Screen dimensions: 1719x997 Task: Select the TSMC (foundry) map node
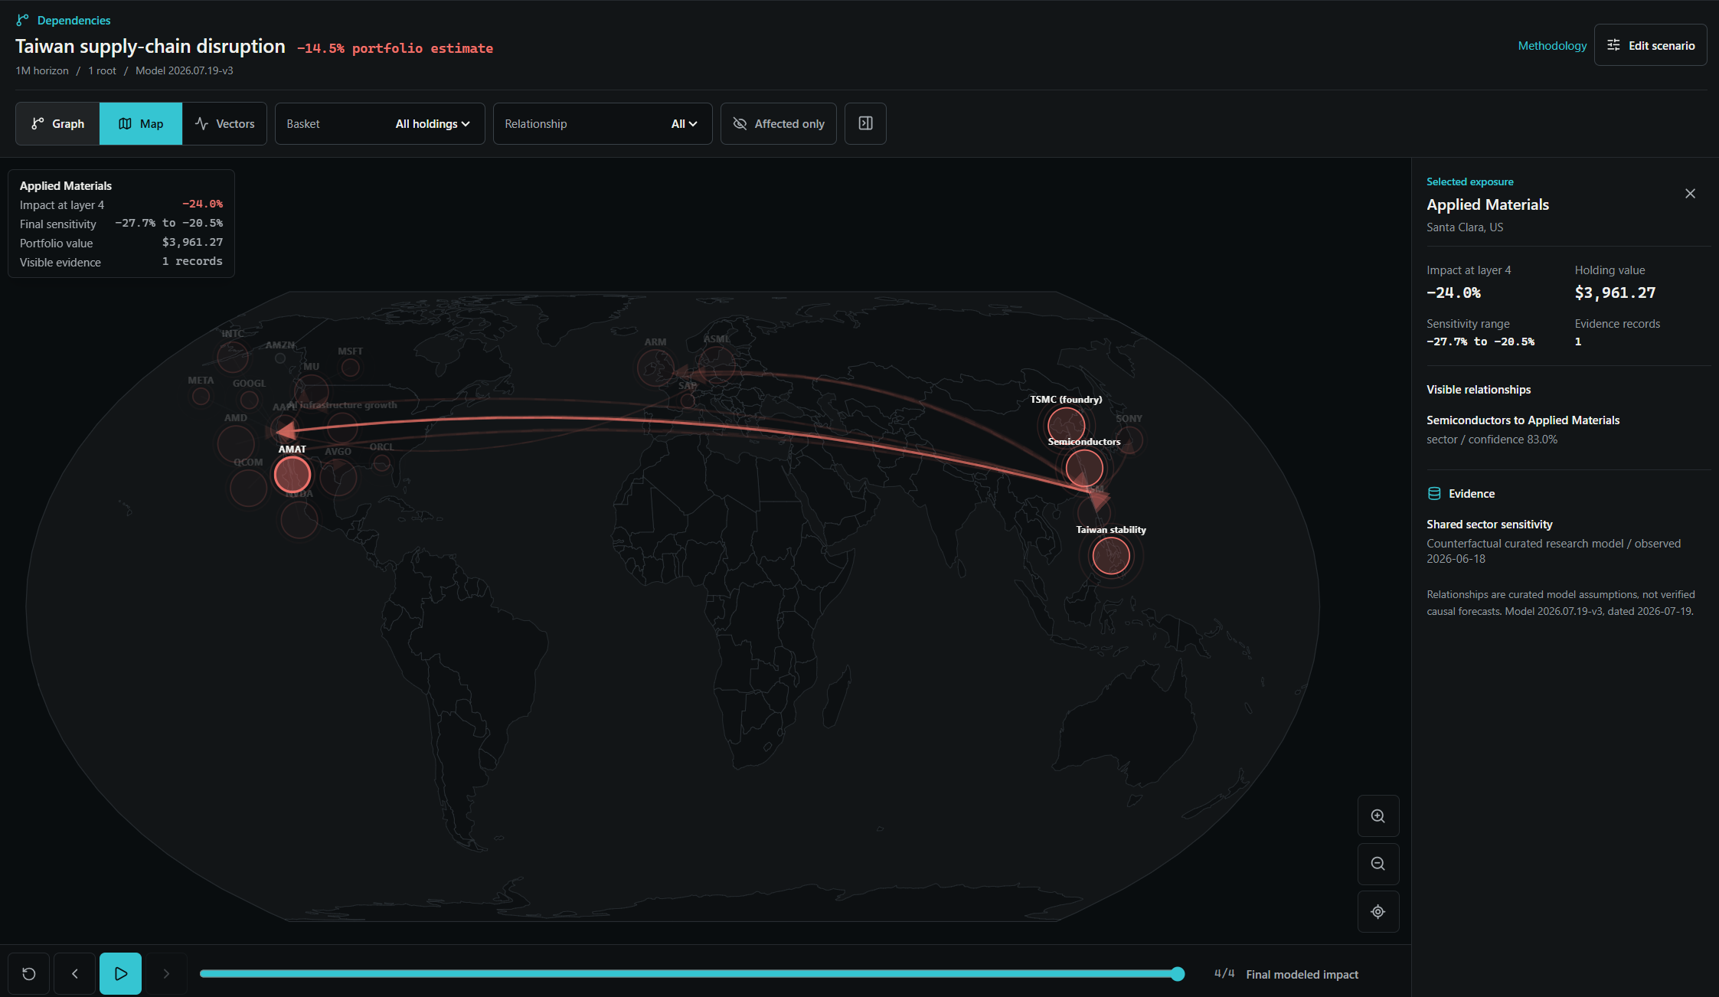(1066, 425)
